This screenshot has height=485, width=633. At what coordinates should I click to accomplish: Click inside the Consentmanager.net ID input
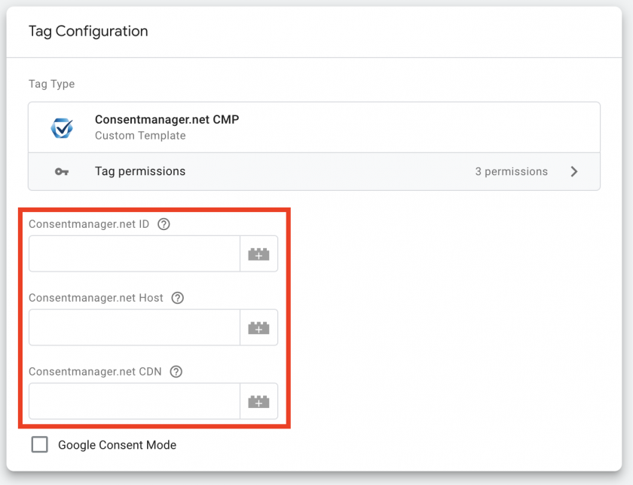(x=134, y=254)
